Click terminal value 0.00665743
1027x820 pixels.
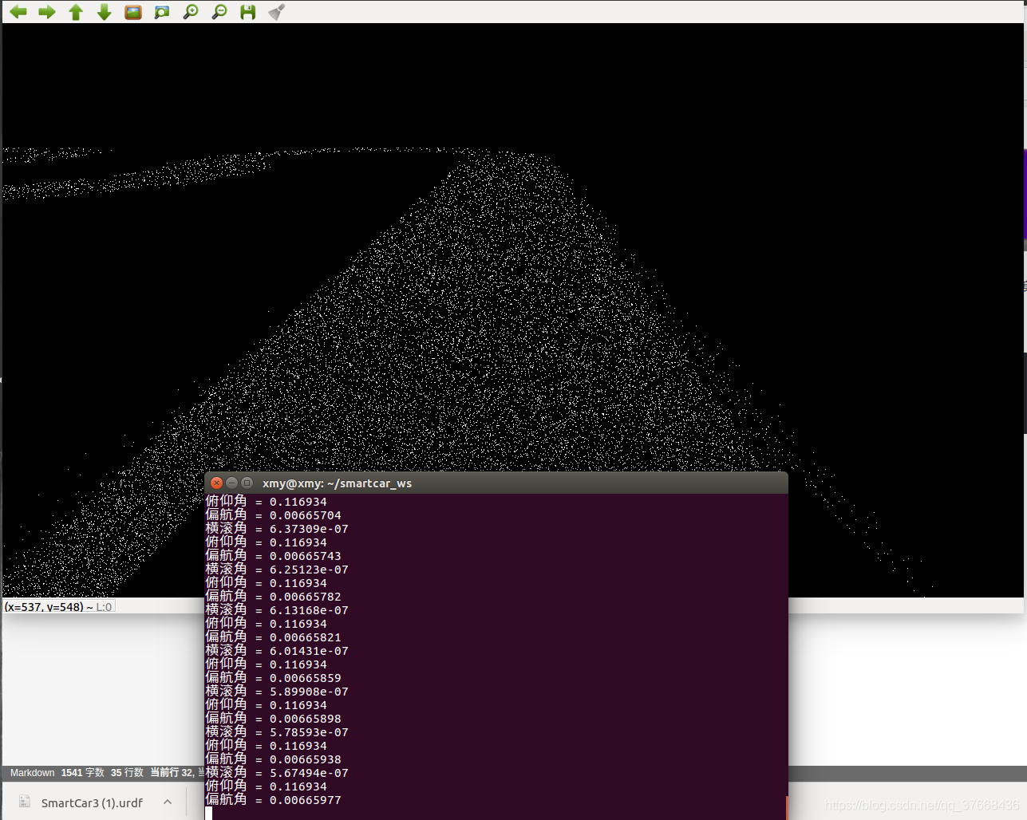[x=305, y=556]
